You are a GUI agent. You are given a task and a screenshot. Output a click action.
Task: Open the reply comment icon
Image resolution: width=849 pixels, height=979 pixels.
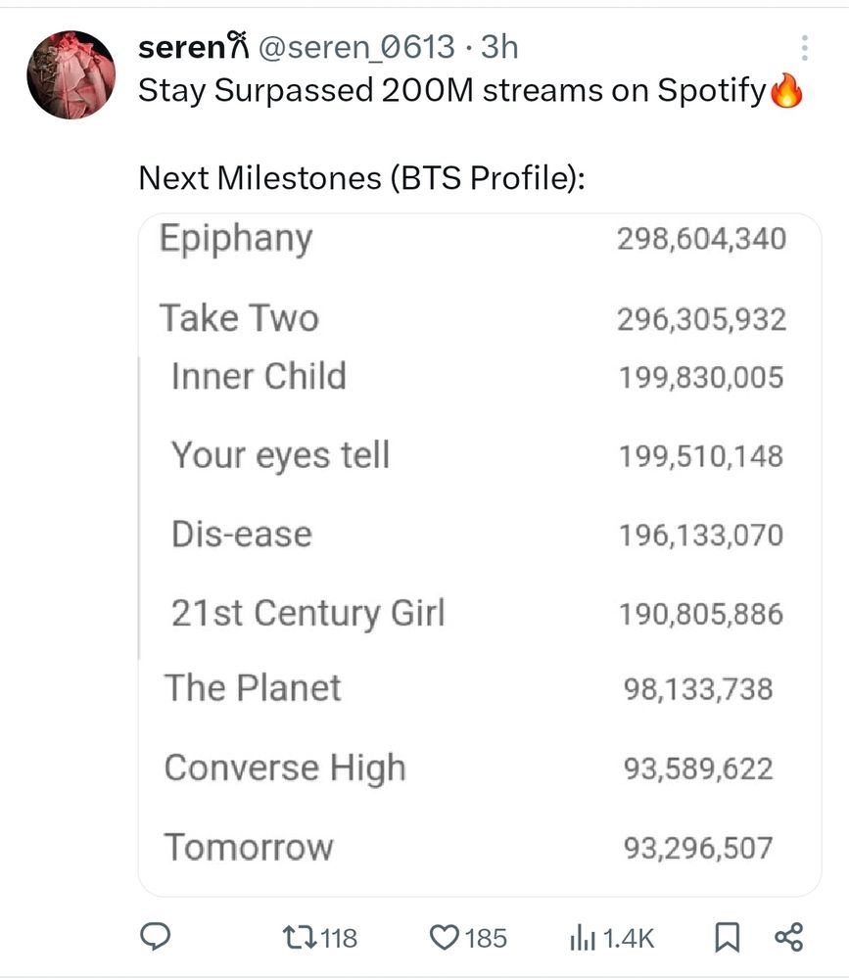[155, 937]
